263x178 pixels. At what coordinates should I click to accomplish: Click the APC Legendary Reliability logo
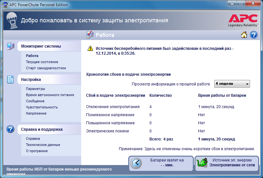(x=243, y=21)
